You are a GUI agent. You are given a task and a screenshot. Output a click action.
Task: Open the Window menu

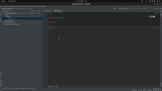(39, 6)
